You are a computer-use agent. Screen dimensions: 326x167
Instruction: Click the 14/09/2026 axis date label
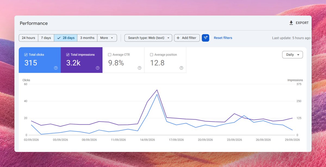[x=147, y=140]
